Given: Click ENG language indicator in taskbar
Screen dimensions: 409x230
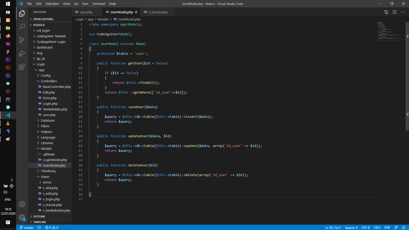Looking at the screenshot, I should point(8,199).
